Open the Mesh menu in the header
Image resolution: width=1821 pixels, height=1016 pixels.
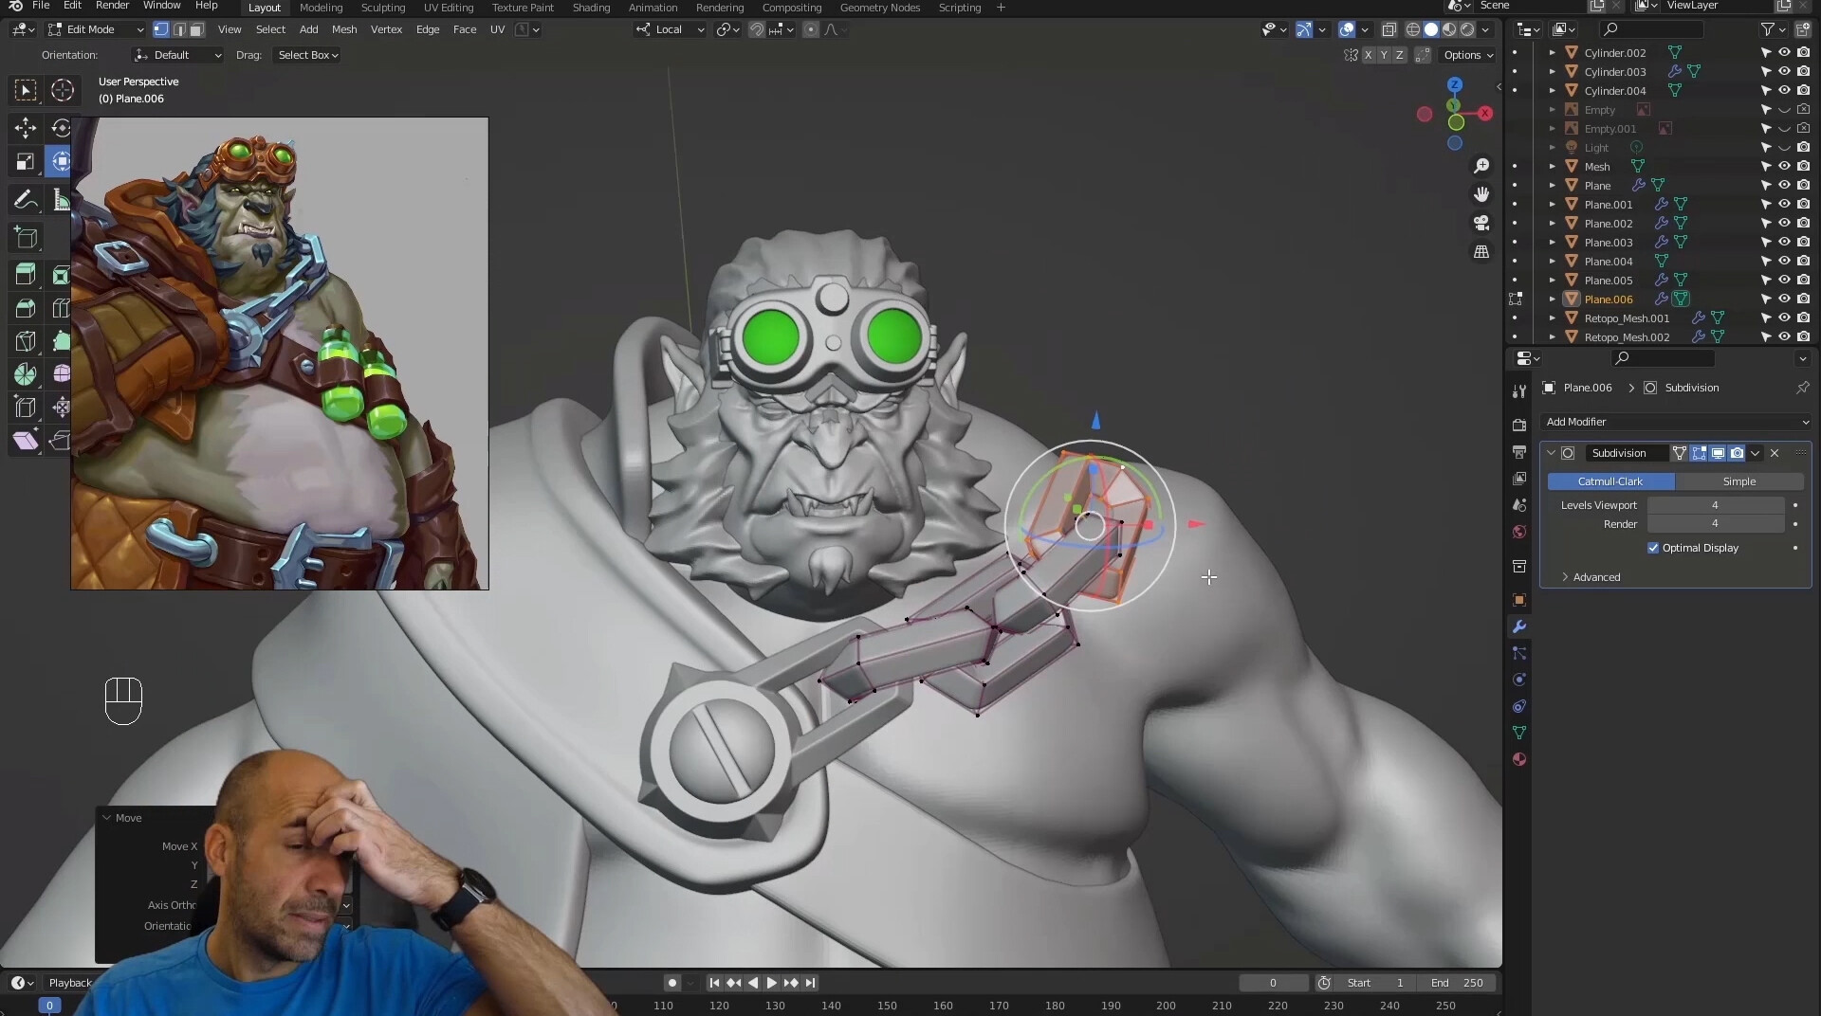pyautogui.click(x=344, y=29)
